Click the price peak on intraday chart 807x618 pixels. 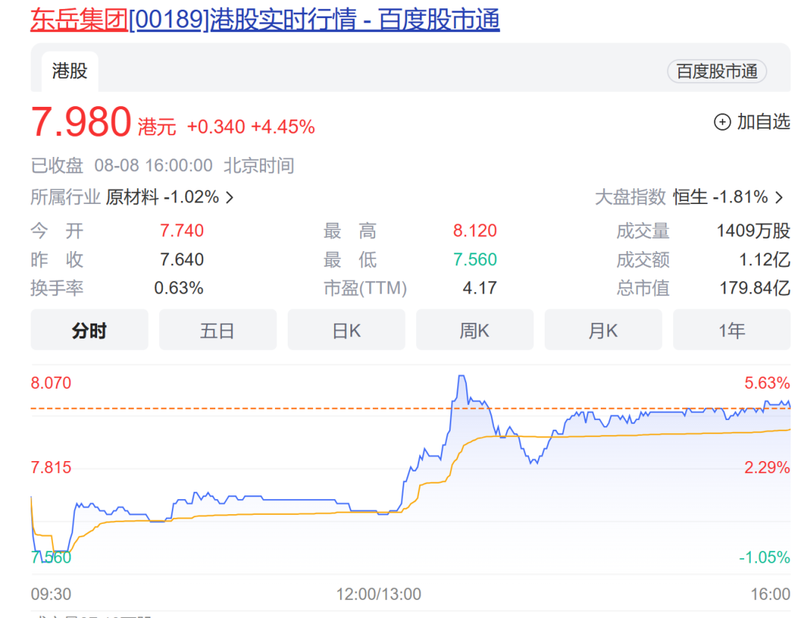(462, 377)
